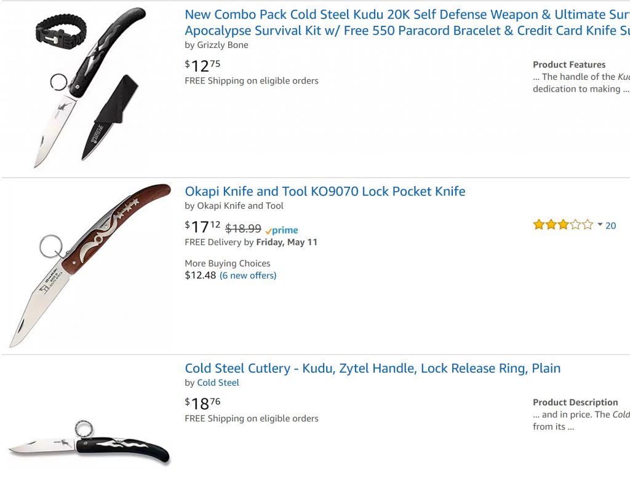The image size is (630, 484).
Task: Open the 6 new offers link
Action: pyautogui.click(x=248, y=276)
